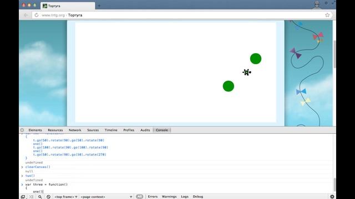Open DevTools settings gear
355x199 pixels.
[x=332, y=197]
